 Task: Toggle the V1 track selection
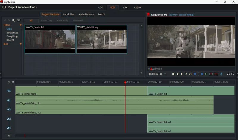[x=9, y=91]
